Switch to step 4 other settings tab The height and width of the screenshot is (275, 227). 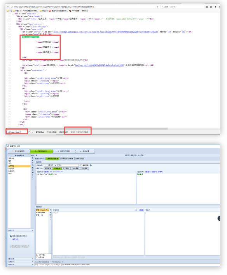(85, 151)
